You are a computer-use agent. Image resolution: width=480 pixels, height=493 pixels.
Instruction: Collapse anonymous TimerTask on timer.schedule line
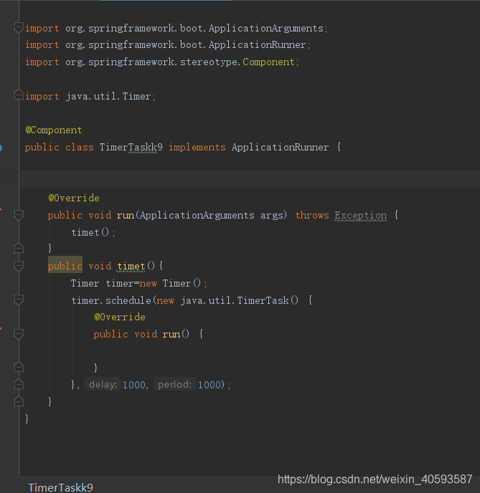(19, 300)
